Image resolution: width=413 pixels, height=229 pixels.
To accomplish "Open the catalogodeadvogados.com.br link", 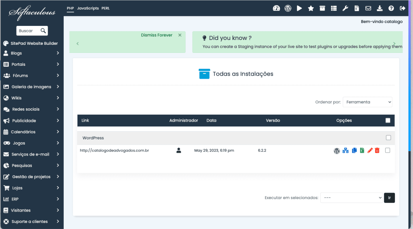I will click(114, 150).
